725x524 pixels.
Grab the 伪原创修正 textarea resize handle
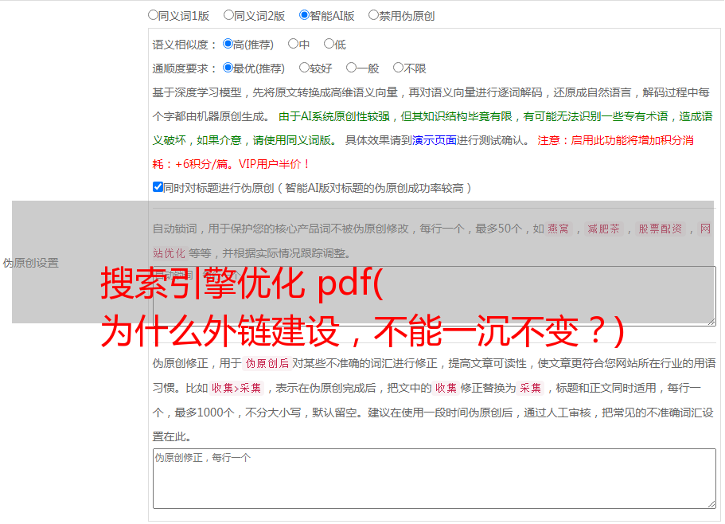pos(711,505)
